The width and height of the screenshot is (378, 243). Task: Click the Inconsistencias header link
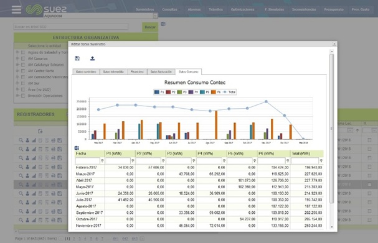pyautogui.click(x=304, y=9)
